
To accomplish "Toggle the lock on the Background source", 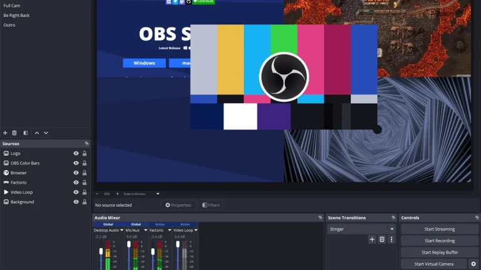I will coord(85,202).
